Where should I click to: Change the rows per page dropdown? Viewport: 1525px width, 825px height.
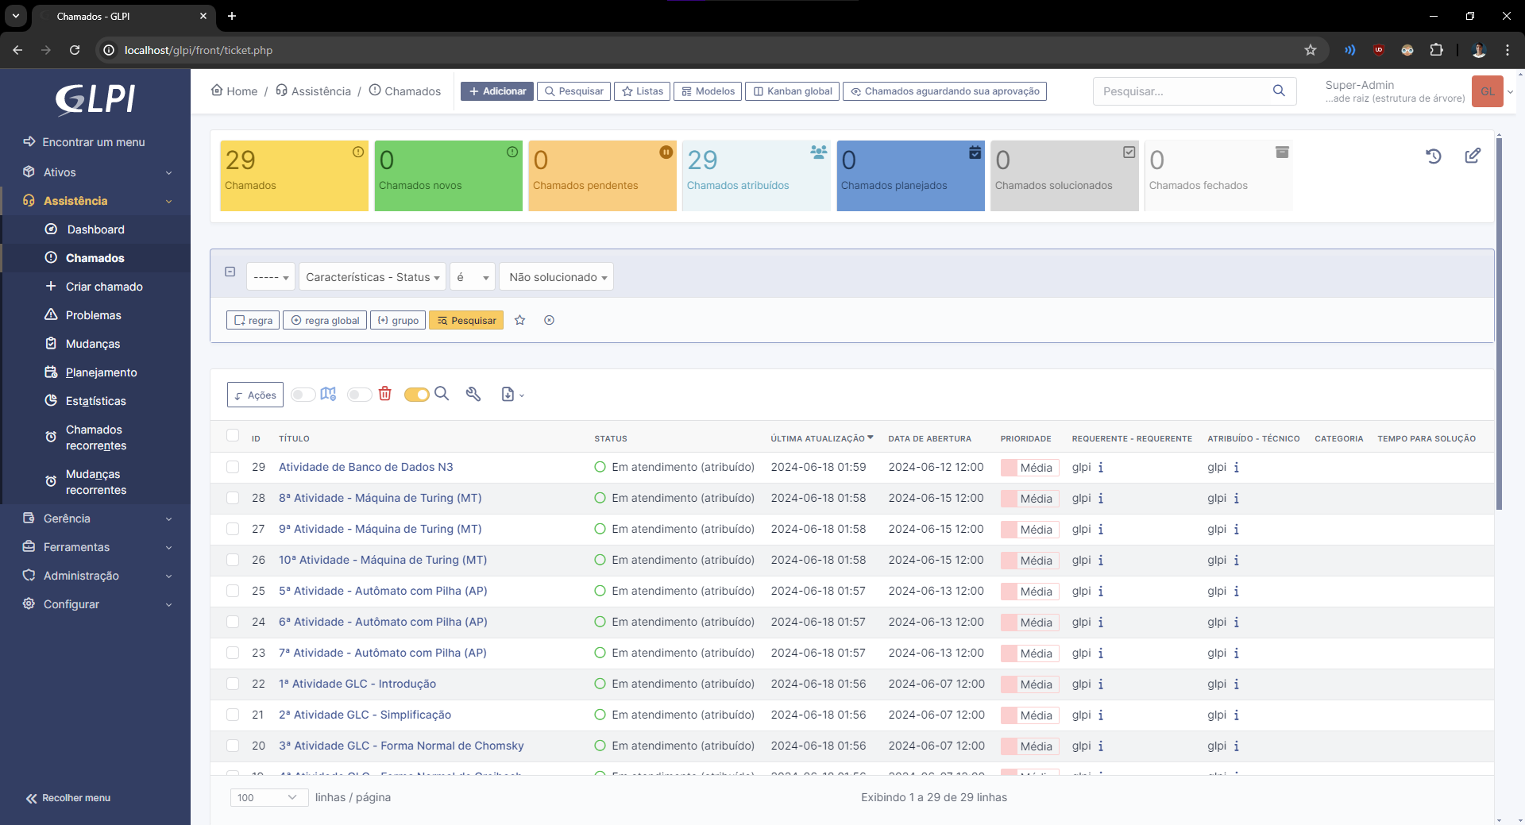click(268, 797)
